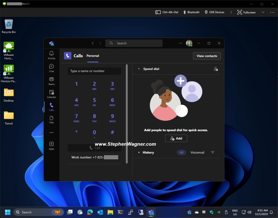Open VM toolbar three-dot menu

[x=272, y=12]
